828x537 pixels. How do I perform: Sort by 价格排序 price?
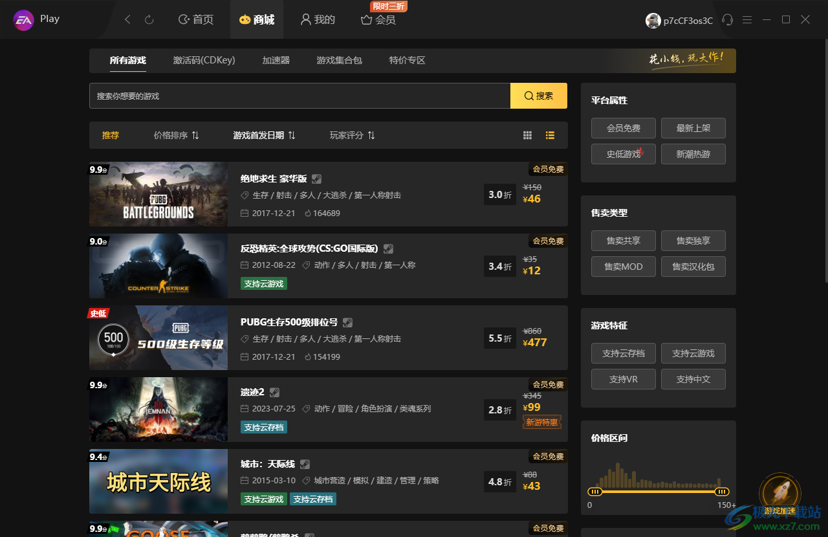tap(177, 135)
